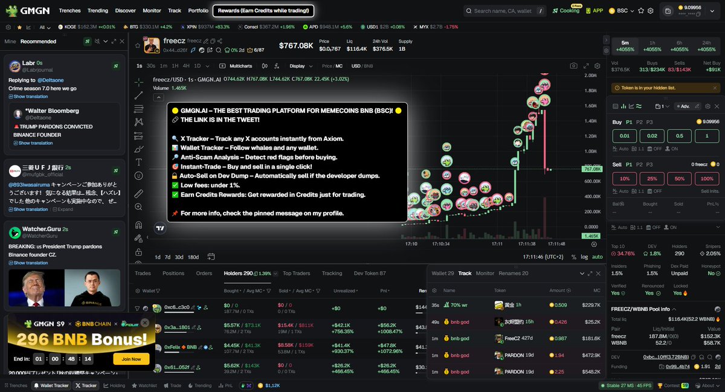Viewport: 725px width, 392px height.
Task: Click the wallet icon in top right
Action: pos(668,10)
